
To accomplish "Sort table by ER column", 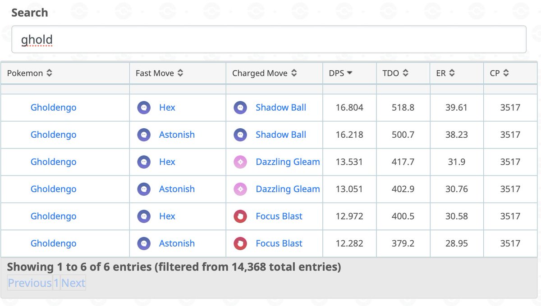I will point(457,73).
